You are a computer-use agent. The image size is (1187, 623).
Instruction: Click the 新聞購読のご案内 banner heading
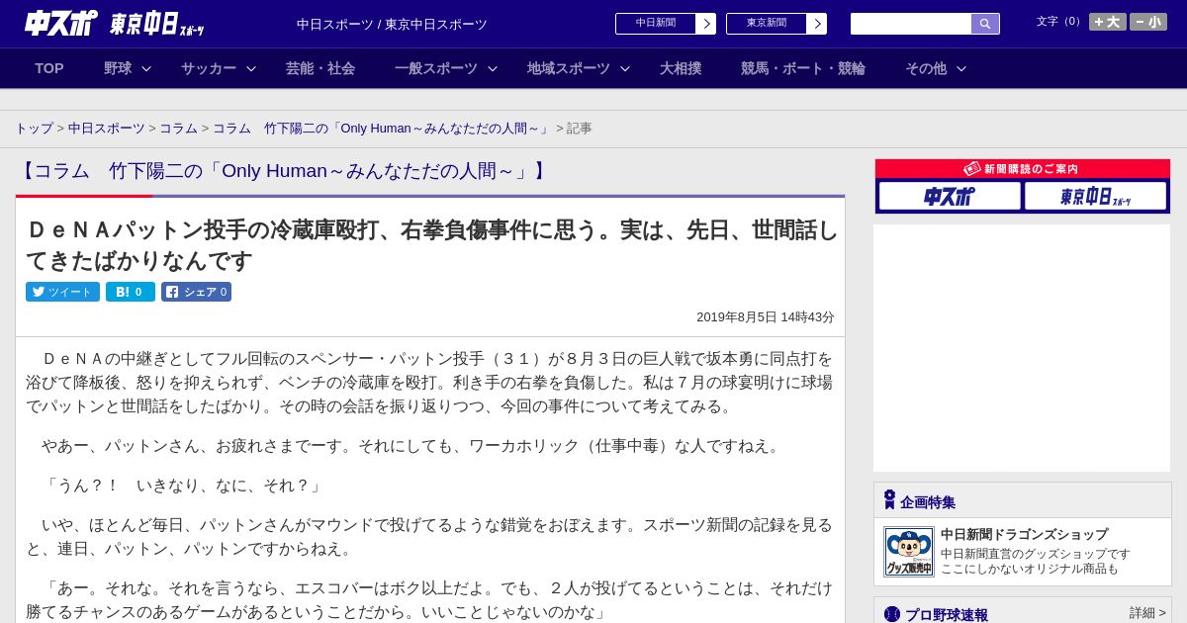1023,169
